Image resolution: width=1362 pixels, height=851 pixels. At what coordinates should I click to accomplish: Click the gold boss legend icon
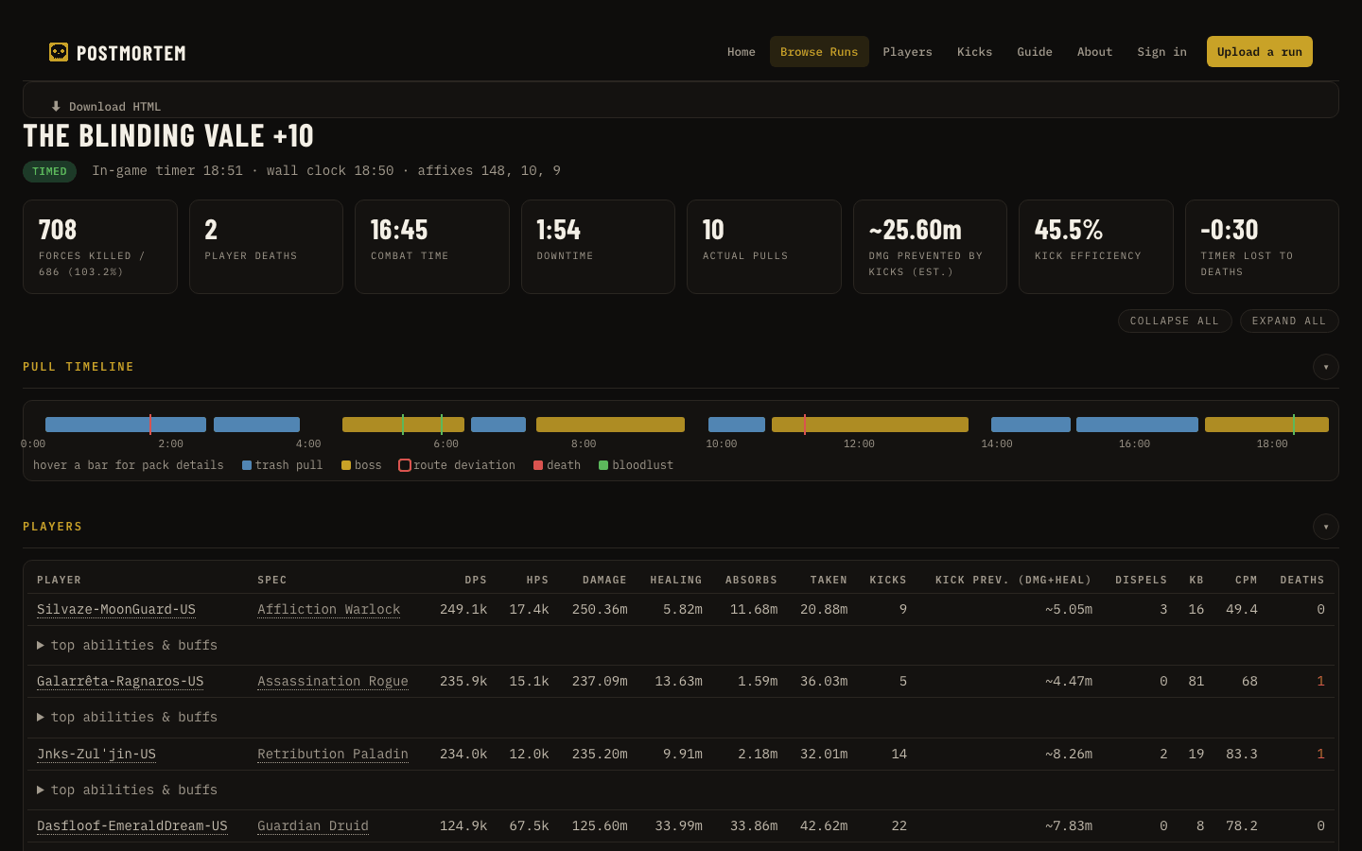346,465
